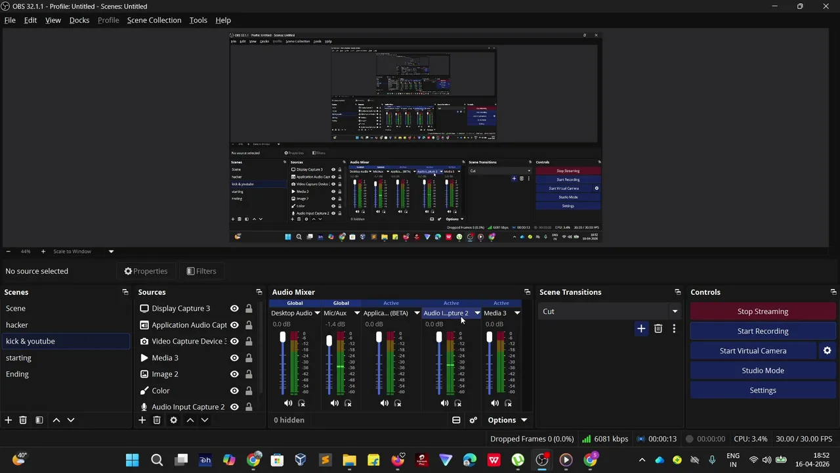Screen dimensions: 840x473
Task: Open the Edit menu
Action: tap(30, 20)
